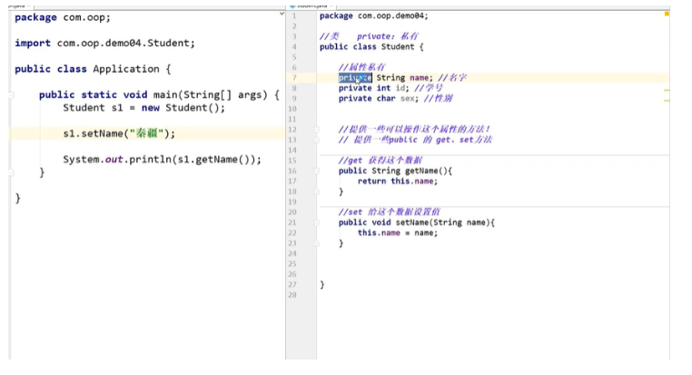The height and width of the screenshot is (375, 692).
Task: Click line number 1 in Student gutter
Action: (x=294, y=15)
